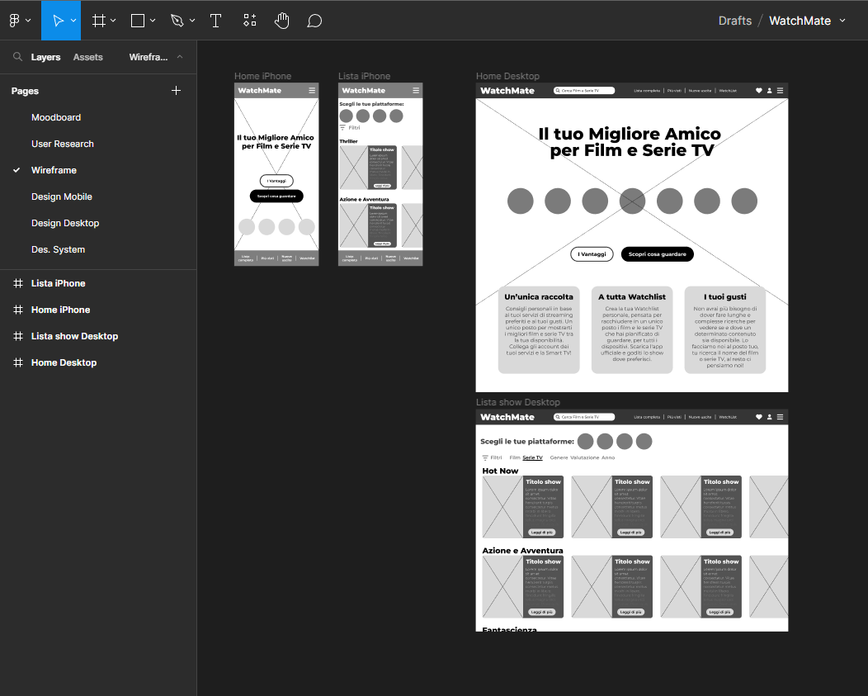868x696 pixels.
Task: Open Pen tool options dropdown arrow
Action: tap(192, 21)
